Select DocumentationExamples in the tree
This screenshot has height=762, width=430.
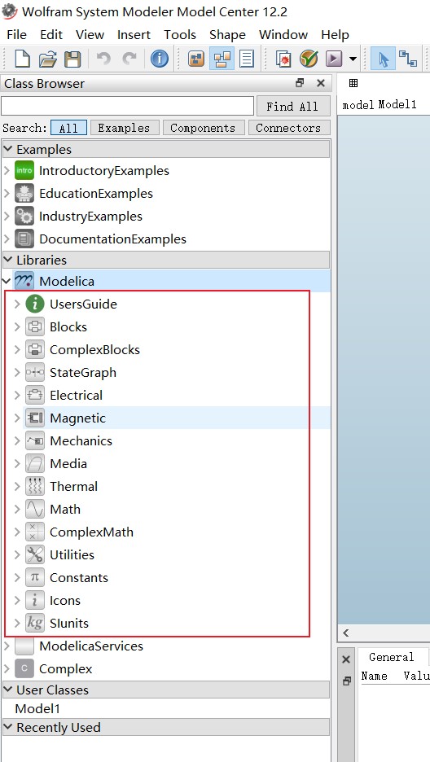point(112,239)
